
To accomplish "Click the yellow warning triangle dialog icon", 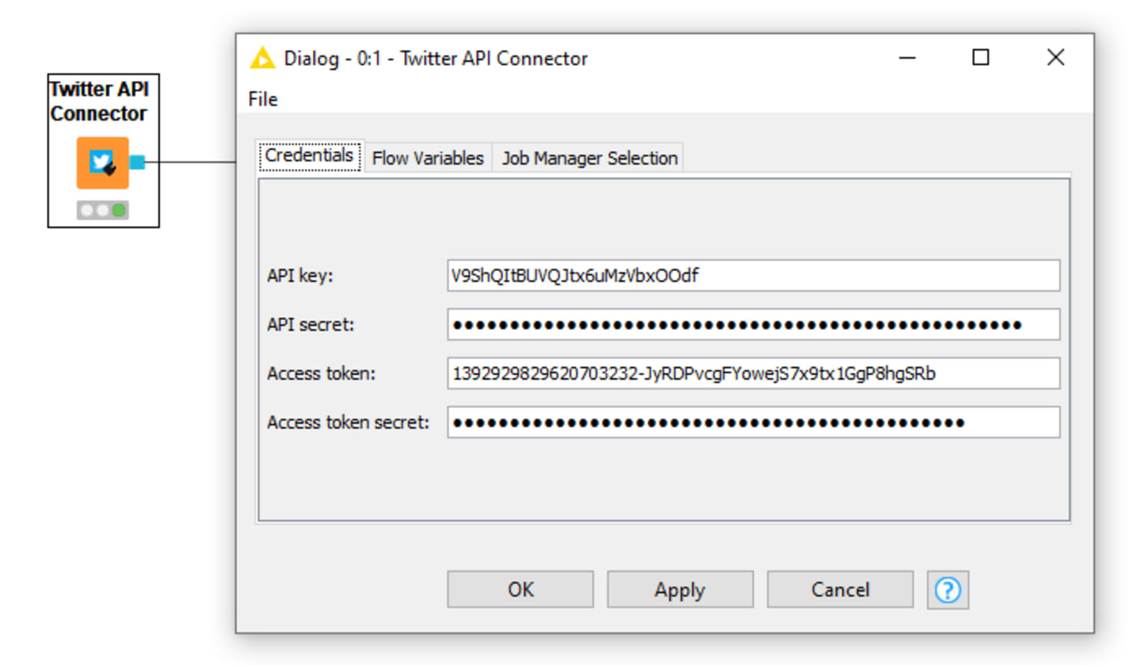I will [x=262, y=58].
